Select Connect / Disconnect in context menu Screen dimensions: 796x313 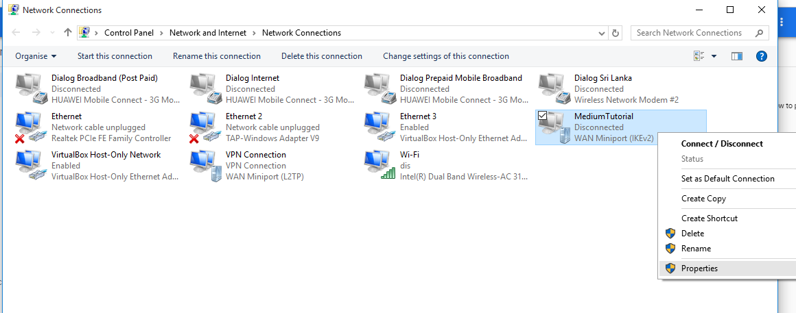coord(722,144)
